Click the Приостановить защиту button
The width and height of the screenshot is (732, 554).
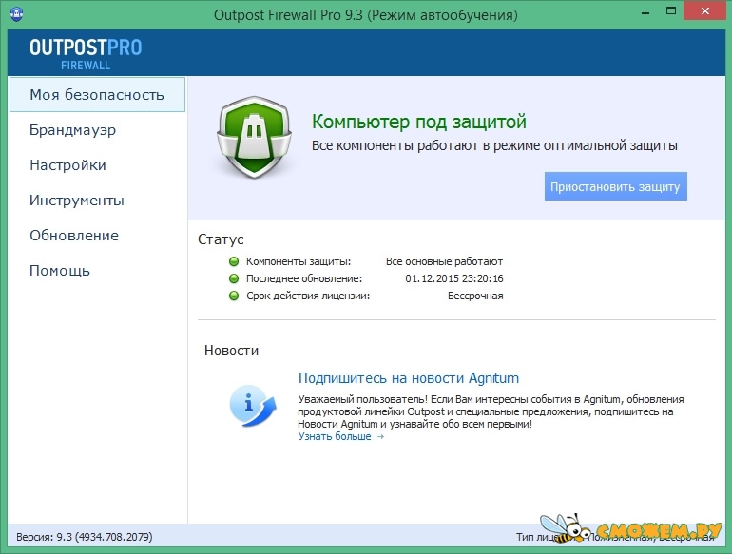615,186
